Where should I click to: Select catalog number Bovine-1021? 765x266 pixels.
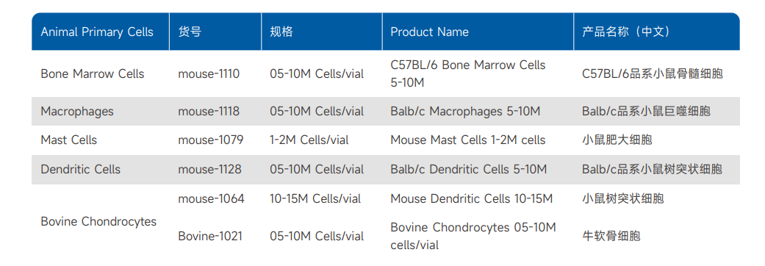(x=209, y=236)
